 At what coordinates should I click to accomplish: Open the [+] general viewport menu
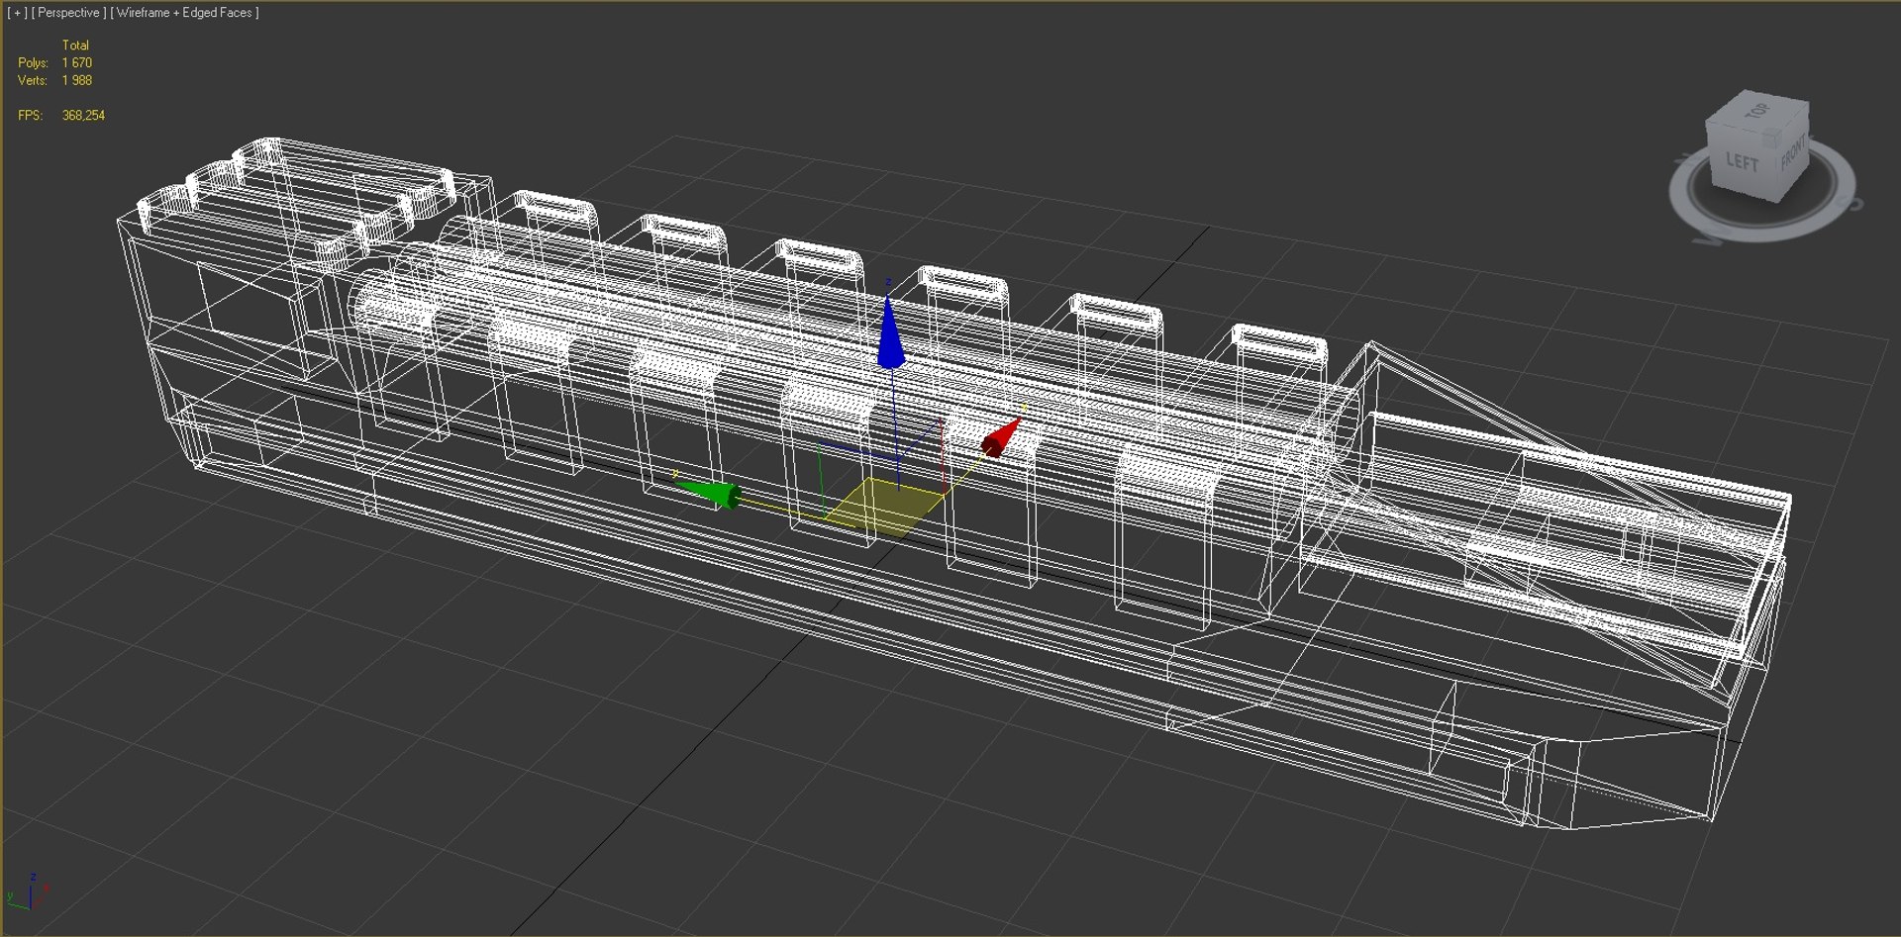[17, 13]
